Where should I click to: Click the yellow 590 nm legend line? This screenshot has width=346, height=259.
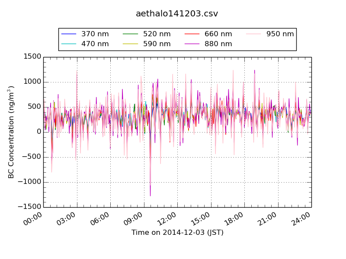pyautogui.click(x=130, y=44)
